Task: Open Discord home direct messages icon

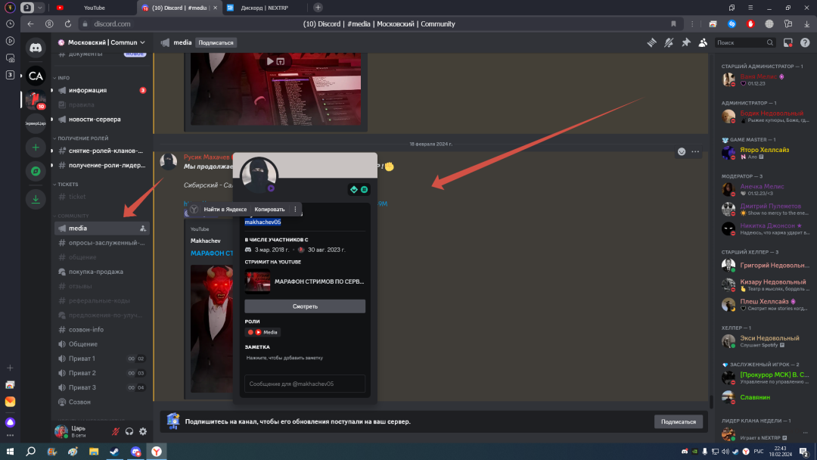Action: pyautogui.click(x=36, y=48)
